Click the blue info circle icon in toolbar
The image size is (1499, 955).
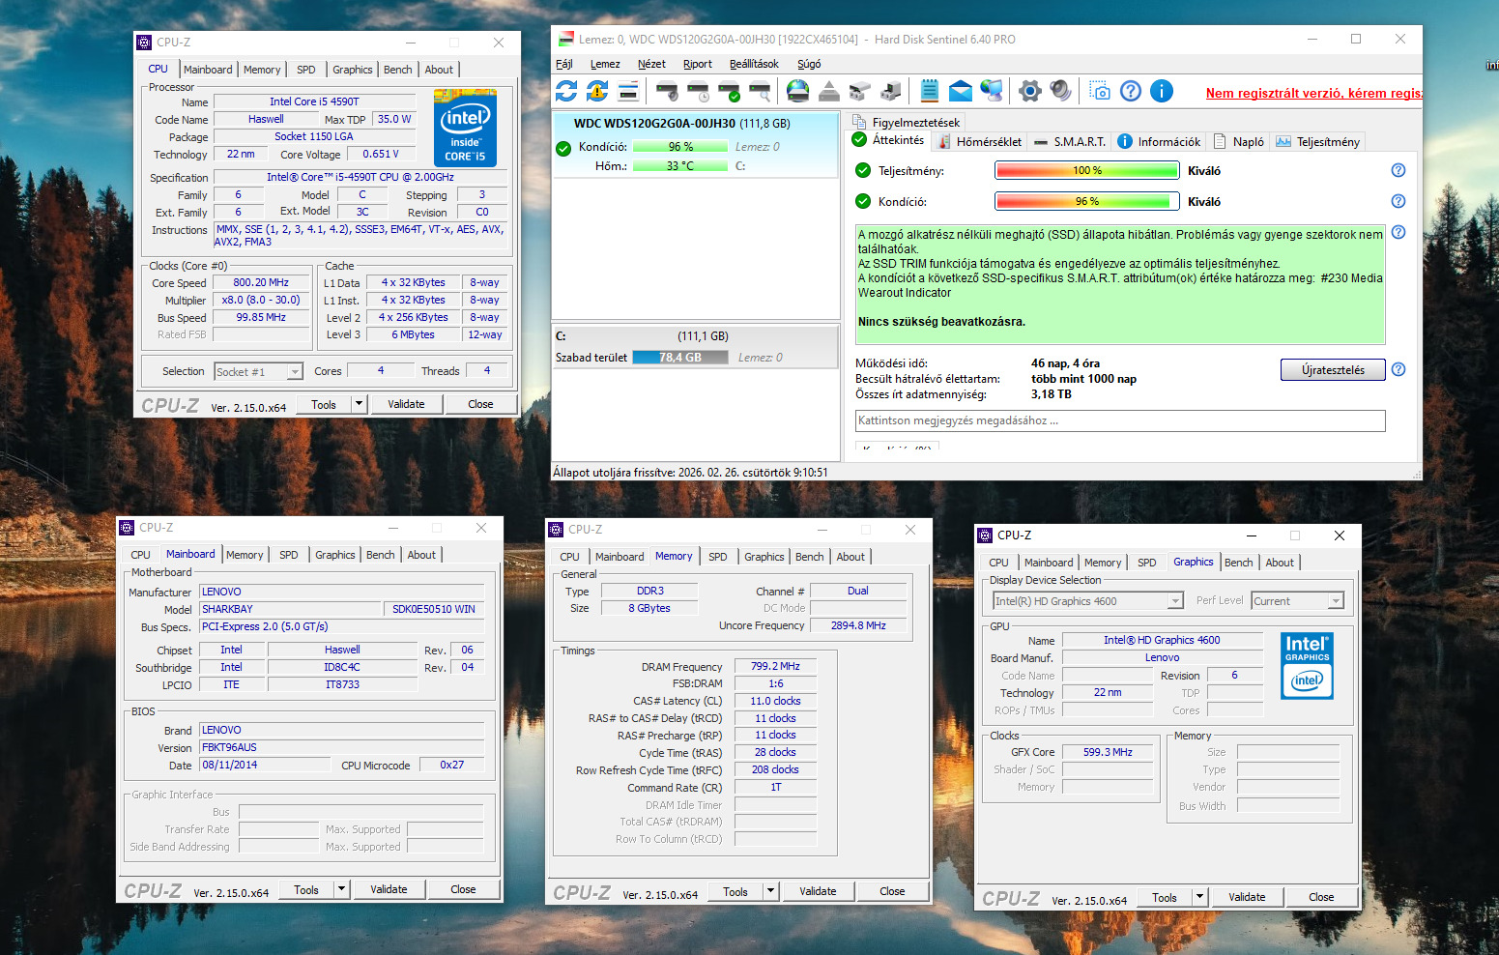click(1162, 91)
